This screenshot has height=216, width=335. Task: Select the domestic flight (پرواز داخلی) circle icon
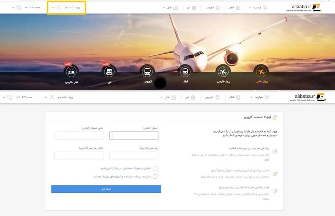click(261, 72)
